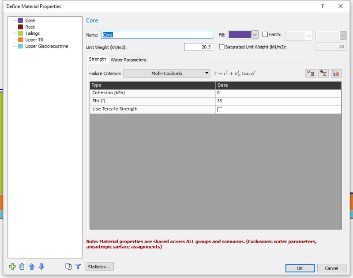The height and width of the screenshot is (278, 353).
Task: Close the Define Material Properties dialog
Action: point(340,6)
